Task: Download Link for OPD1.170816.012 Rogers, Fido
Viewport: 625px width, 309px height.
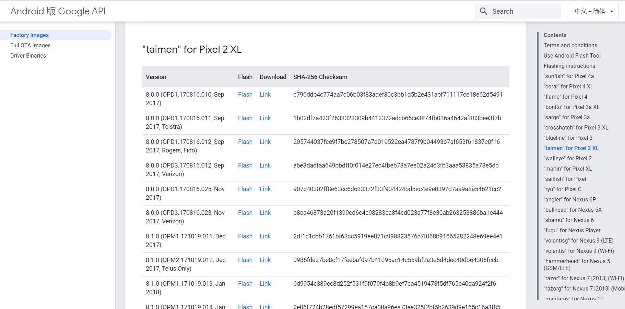Action: 265,142
